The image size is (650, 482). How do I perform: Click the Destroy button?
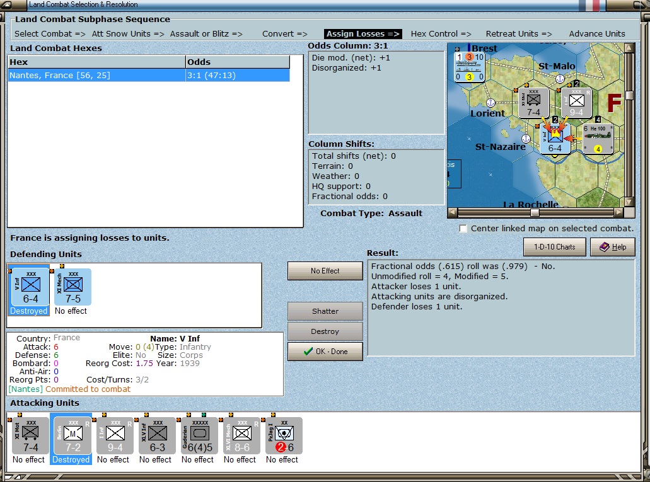click(325, 331)
